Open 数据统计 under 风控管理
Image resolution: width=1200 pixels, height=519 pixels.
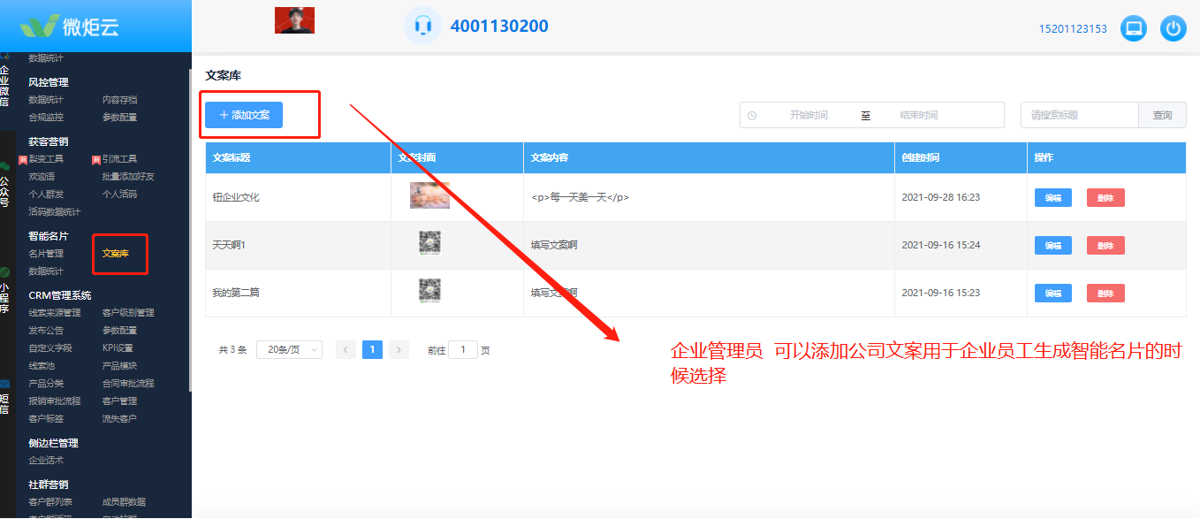[x=46, y=100]
